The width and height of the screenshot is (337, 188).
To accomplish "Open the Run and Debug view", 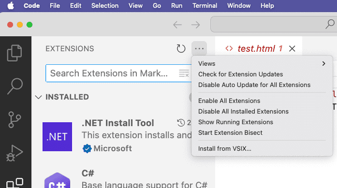I will point(15,153).
